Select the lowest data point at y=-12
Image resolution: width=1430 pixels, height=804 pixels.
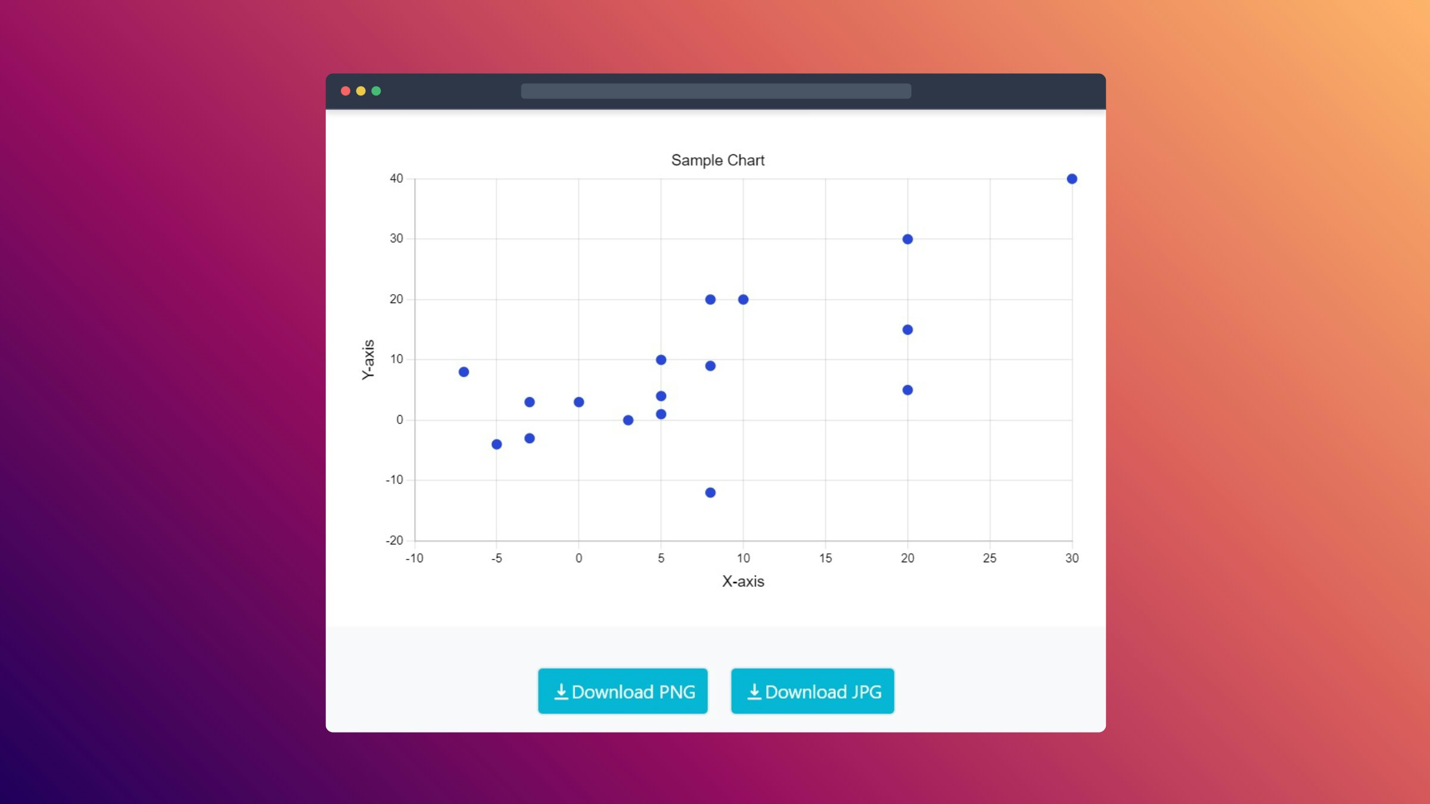click(710, 493)
